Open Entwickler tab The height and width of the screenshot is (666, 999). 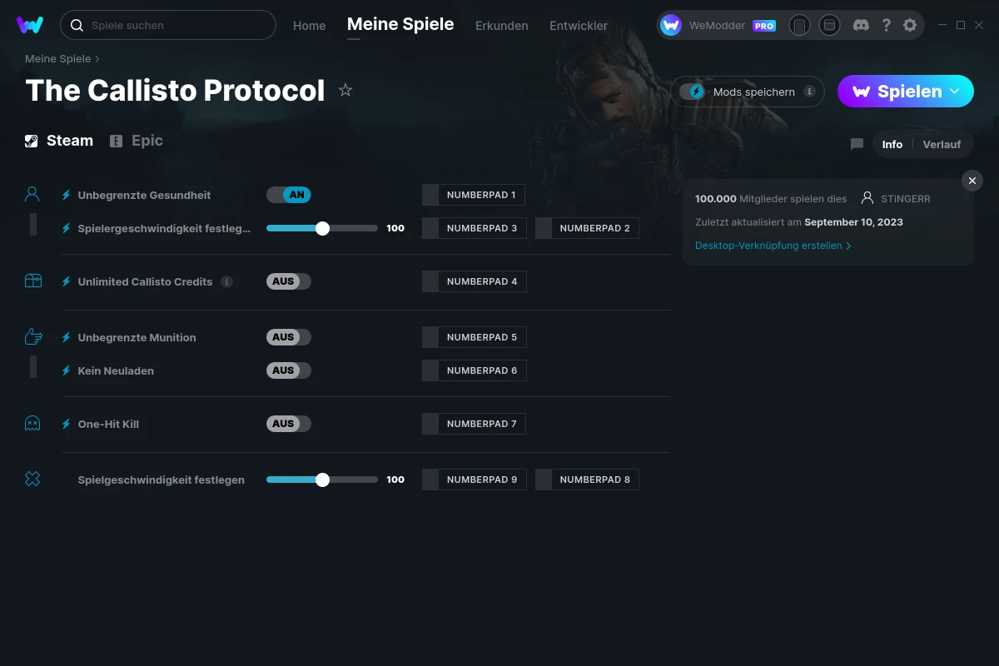pos(579,26)
